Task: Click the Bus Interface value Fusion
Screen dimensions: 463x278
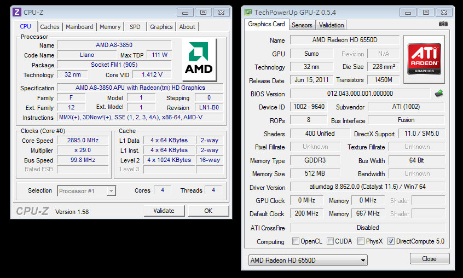Action: (x=406, y=120)
